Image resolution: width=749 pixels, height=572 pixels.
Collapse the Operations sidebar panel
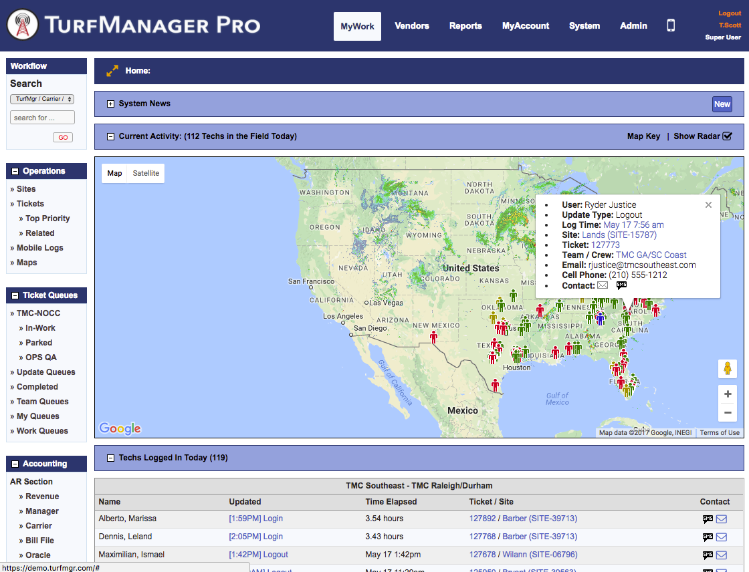[x=15, y=171]
